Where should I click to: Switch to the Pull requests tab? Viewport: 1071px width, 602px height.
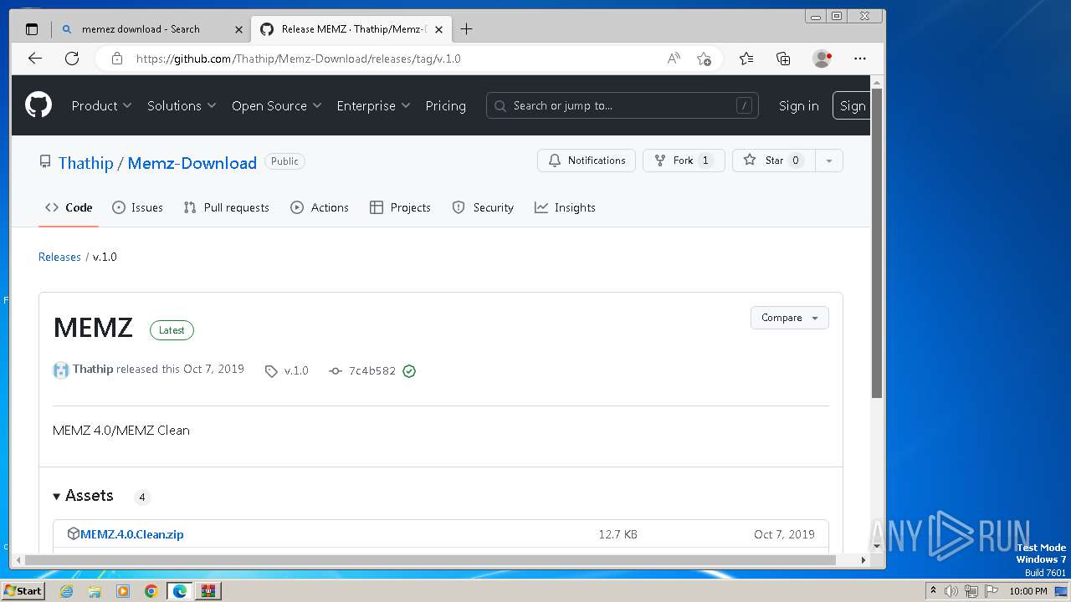[226, 207]
